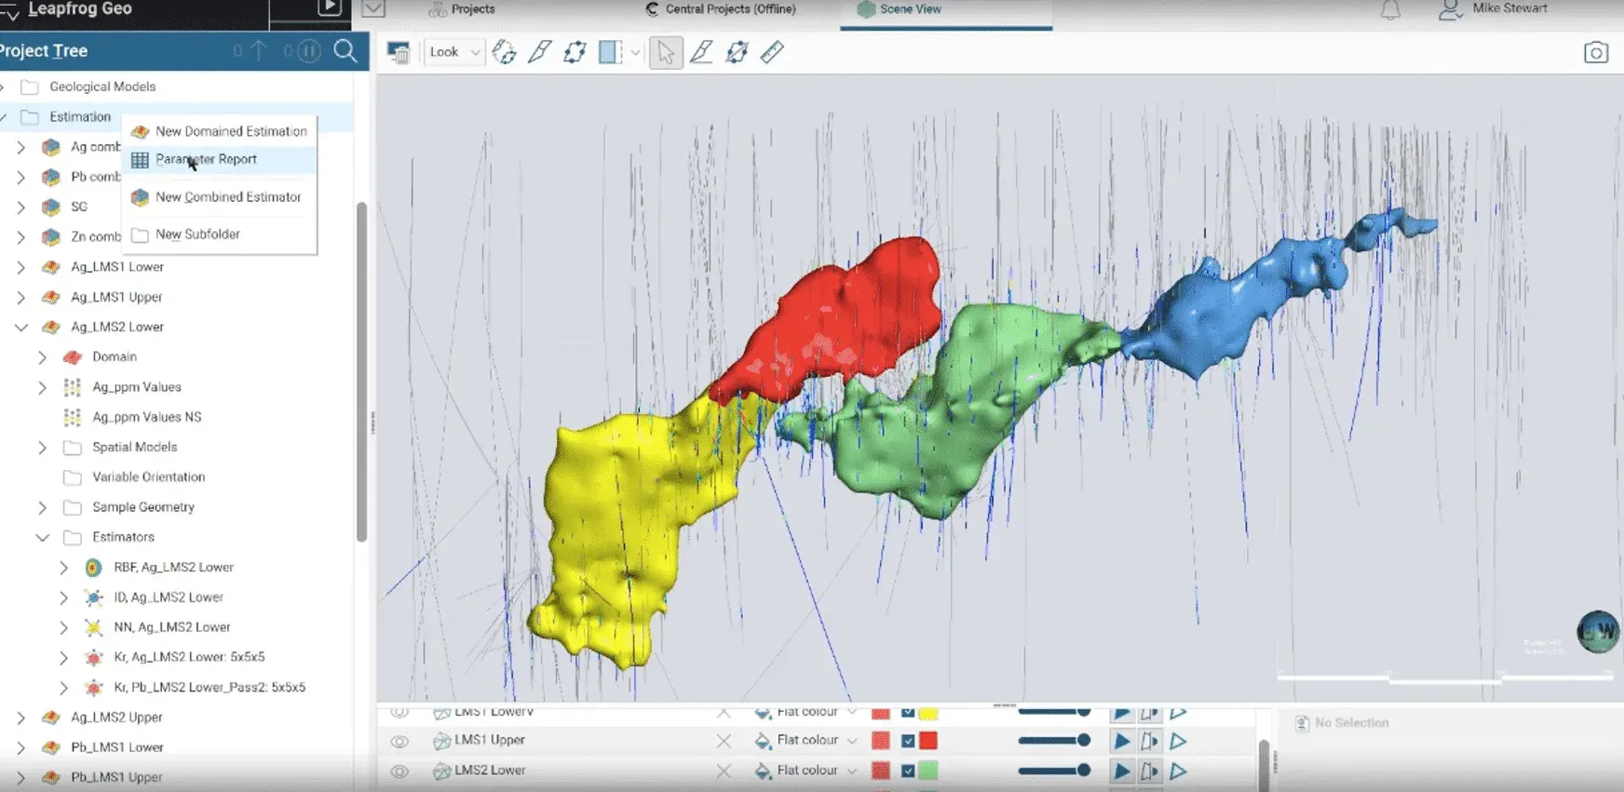Screen dimensions: 1624x792
Task: Choose New Combined Estimator menu entry
Action: click(x=228, y=197)
